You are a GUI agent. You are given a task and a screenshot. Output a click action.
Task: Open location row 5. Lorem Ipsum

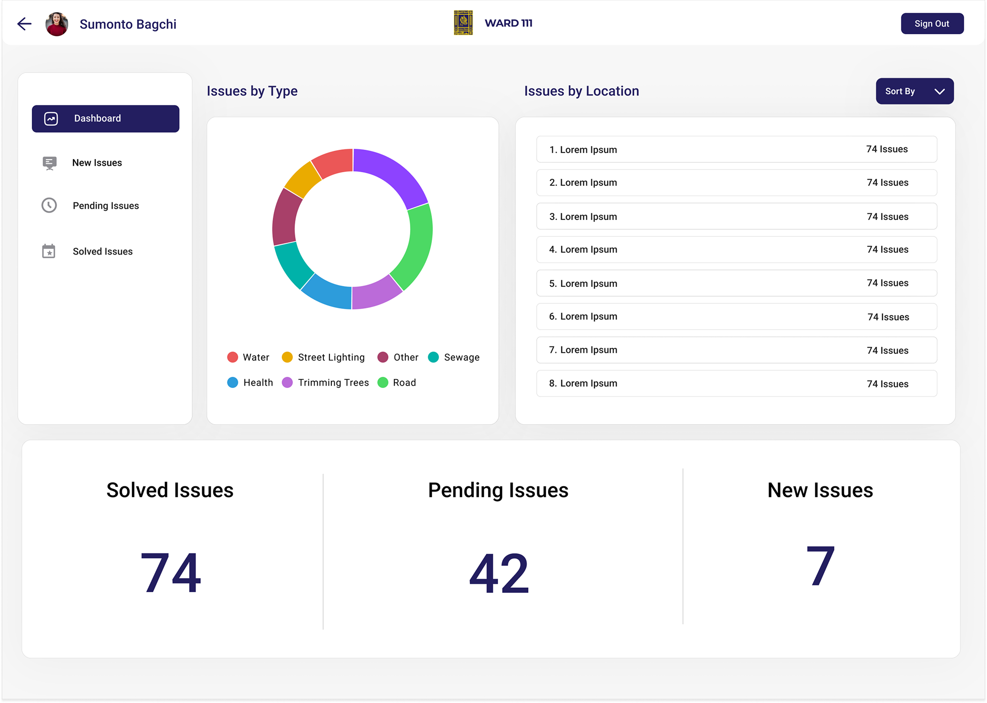(736, 283)
